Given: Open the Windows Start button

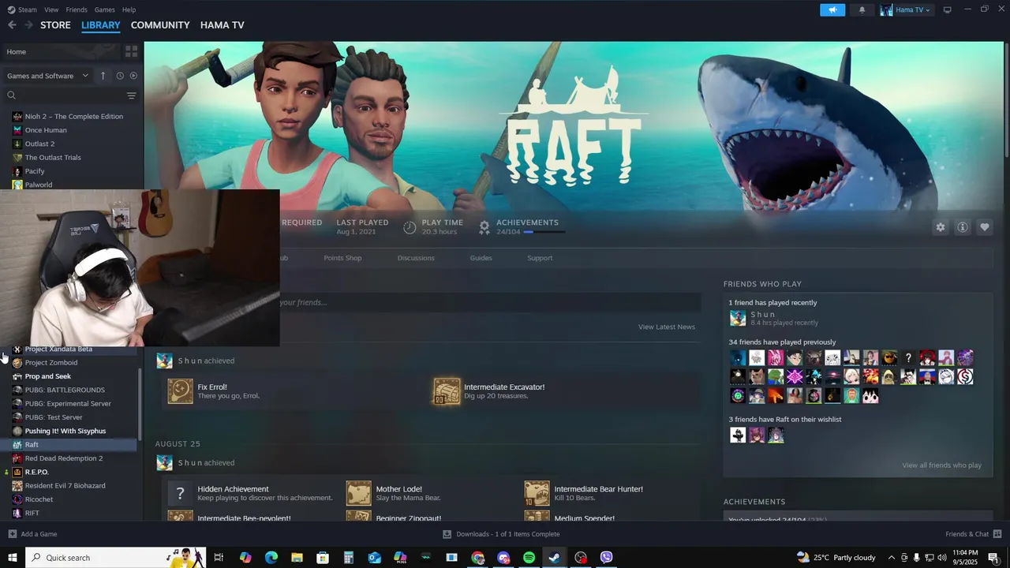Looking at the screenshot, I should point(13,558).
